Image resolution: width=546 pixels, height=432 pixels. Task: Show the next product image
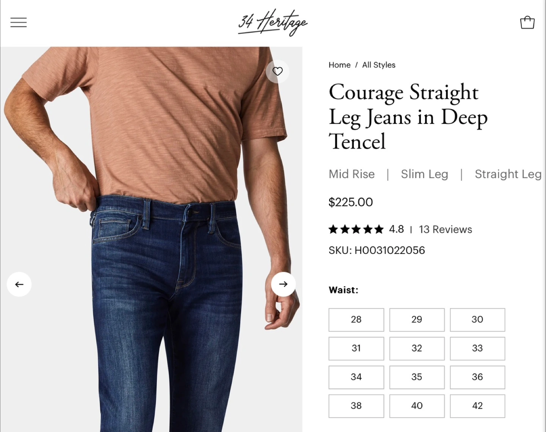283,284
